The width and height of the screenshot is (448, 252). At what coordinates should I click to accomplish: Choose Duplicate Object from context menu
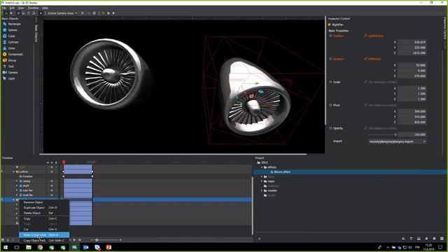pyautogui.click(x=44, y=208)
